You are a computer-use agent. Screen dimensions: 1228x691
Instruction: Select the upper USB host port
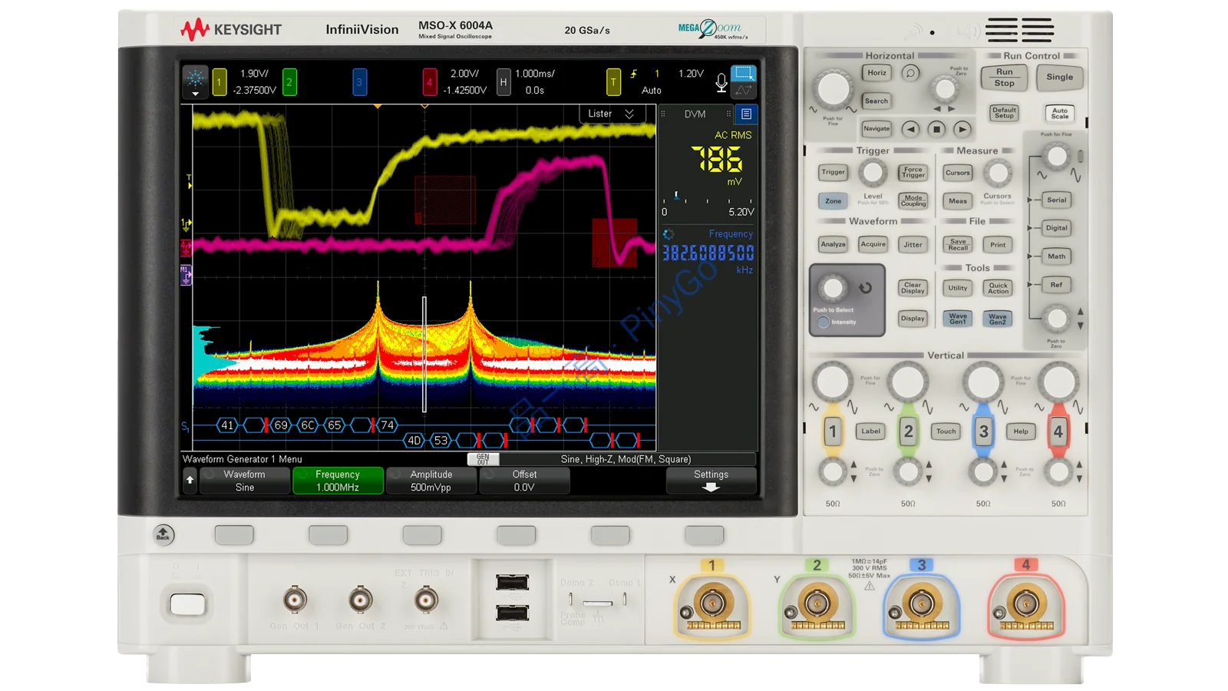pyautogui.click(x=512, y=582)
